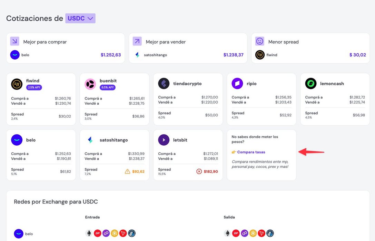Screen dimensions: 375x241
Task: Click letsbit sell price $1.089,11
Action: [x=211, y=159]
